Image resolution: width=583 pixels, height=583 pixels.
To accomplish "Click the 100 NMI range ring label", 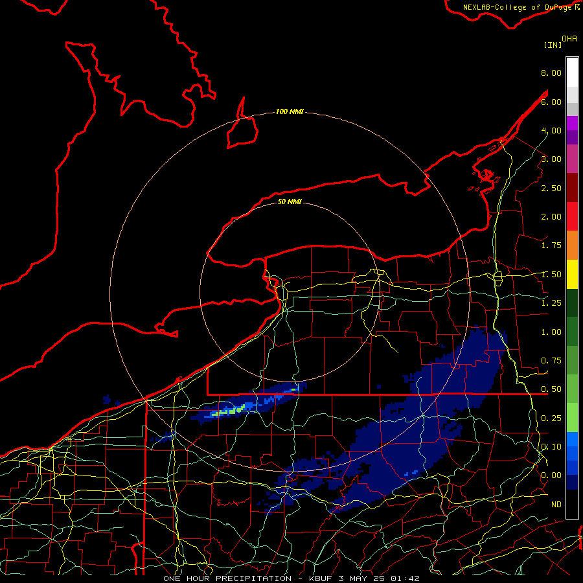I will (290, 111).
